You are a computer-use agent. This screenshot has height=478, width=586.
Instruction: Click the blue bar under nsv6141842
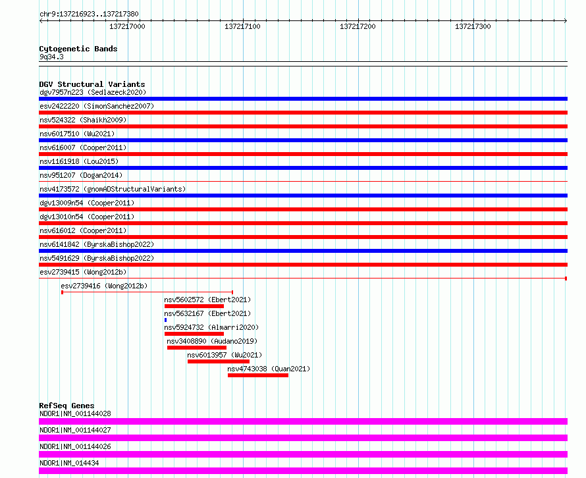pos(303,251)
